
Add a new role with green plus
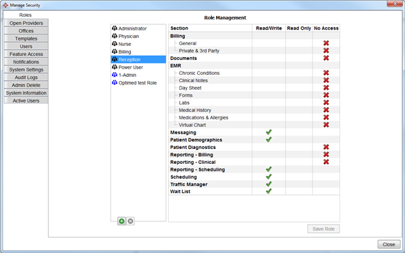tap(122, 221)
